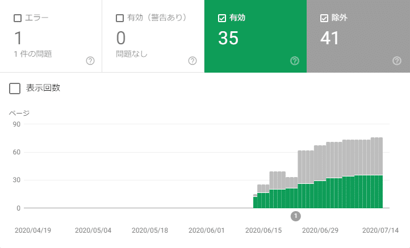Click the 0 y-axis value
Image resolution: width=410 pixels, height=248 pixels.
(x=18, y=208)
